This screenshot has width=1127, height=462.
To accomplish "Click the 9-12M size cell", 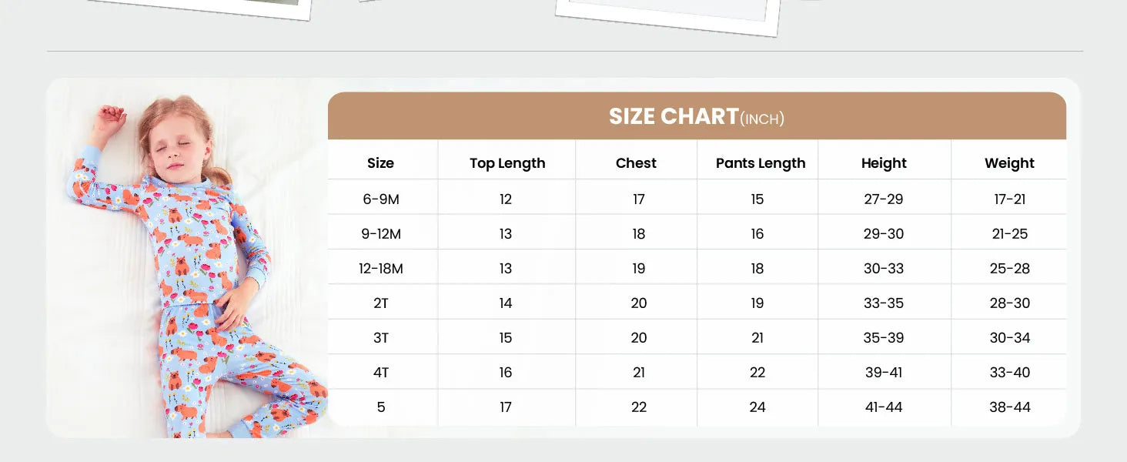I will [x=381, y=234].
